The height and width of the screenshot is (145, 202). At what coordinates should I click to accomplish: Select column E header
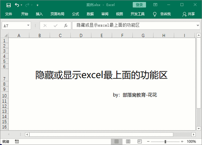click(102, 35)
